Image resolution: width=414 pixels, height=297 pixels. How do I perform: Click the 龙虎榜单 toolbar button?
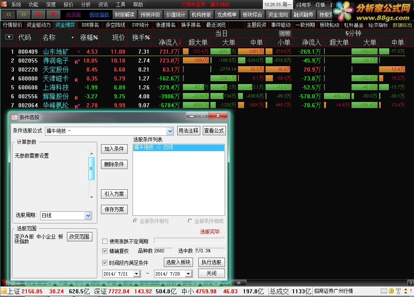click(227, 15)
